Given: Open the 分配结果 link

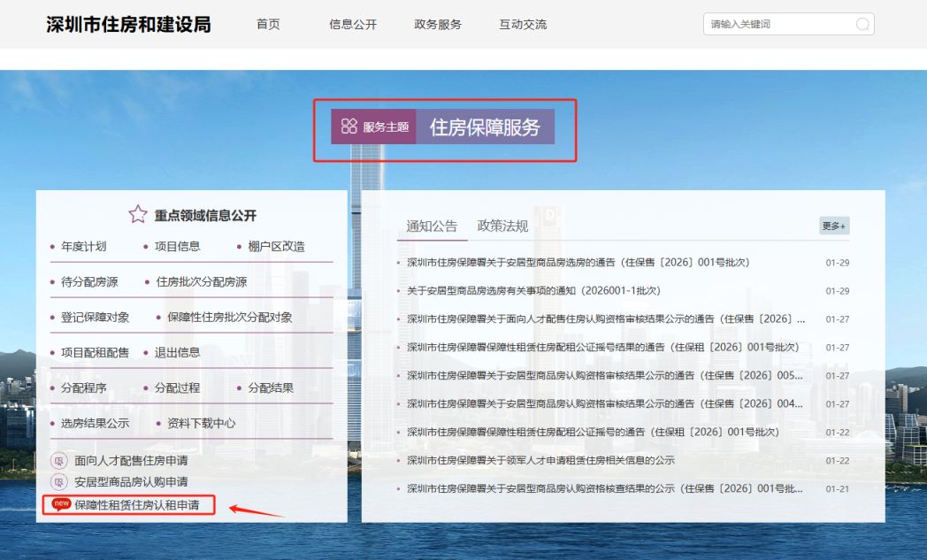Looking at the screenshot, I should point(271,388).
